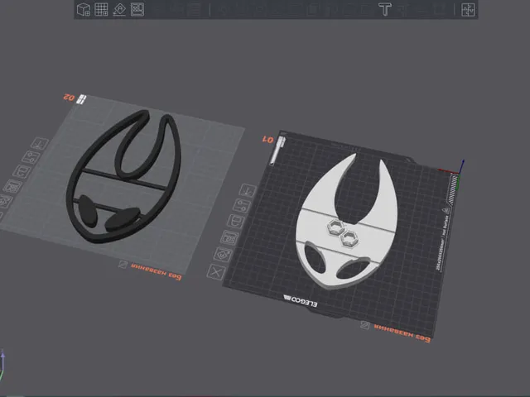Remove plate 01 with X icon

point(216,272)
